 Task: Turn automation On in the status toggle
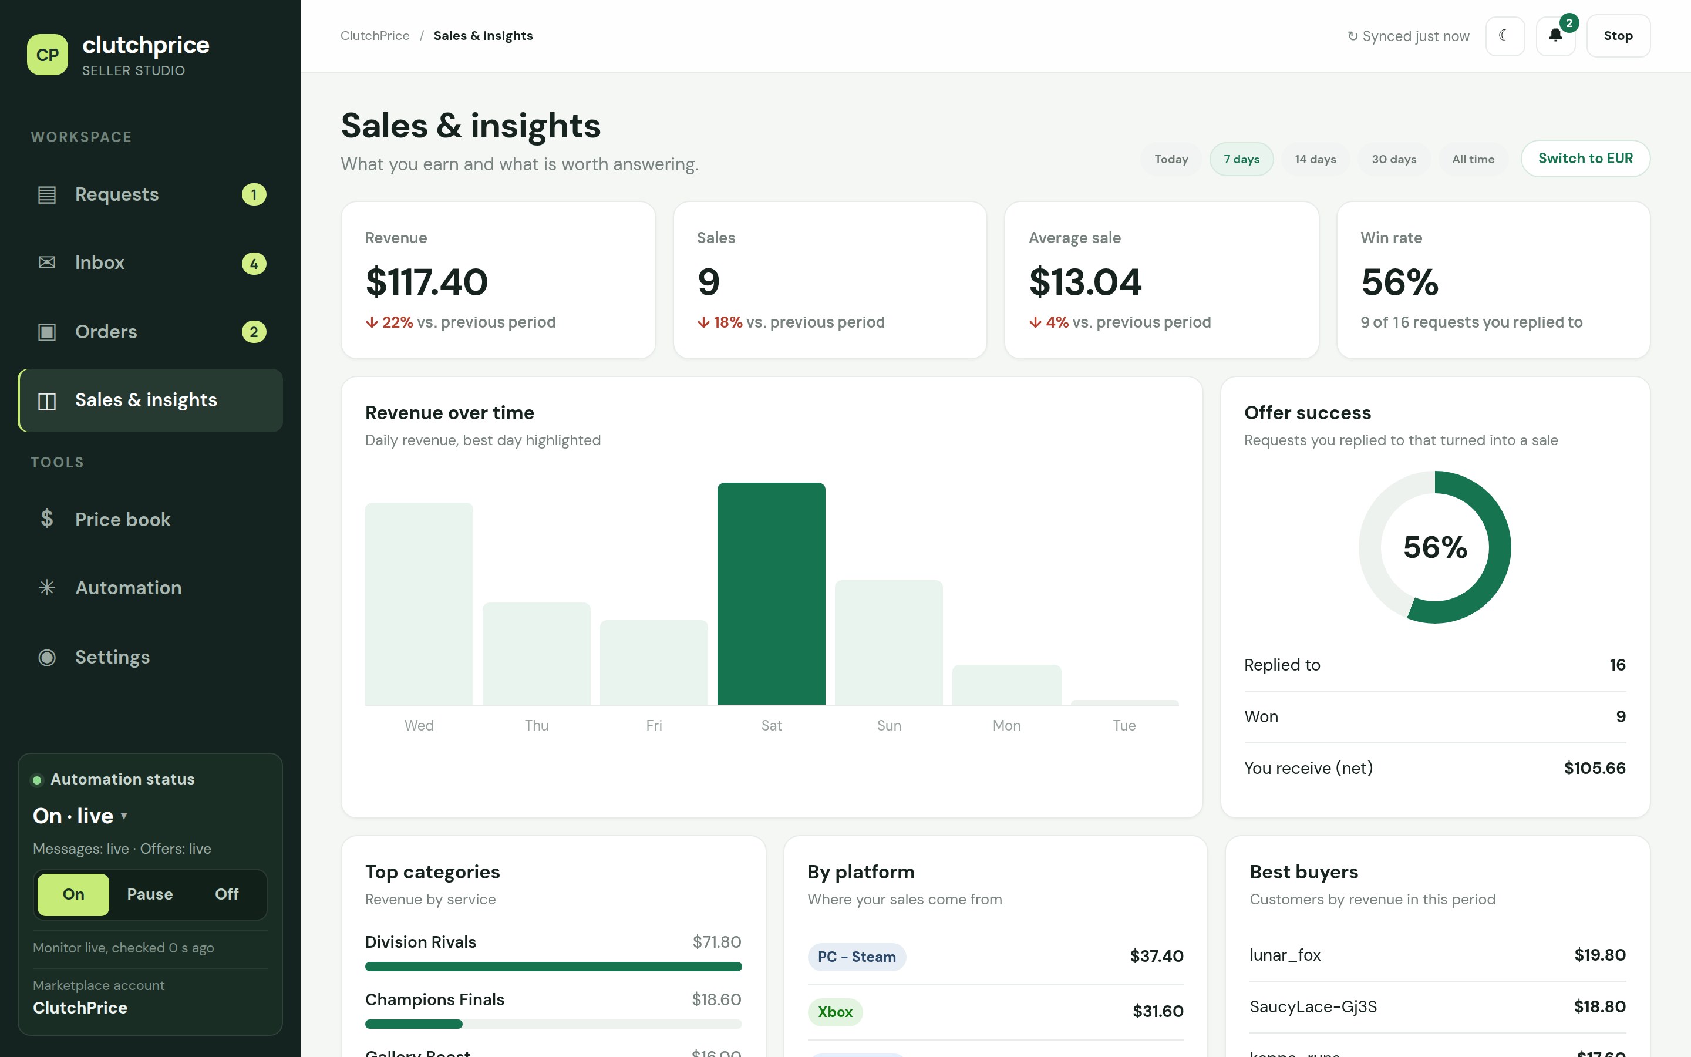73,894
